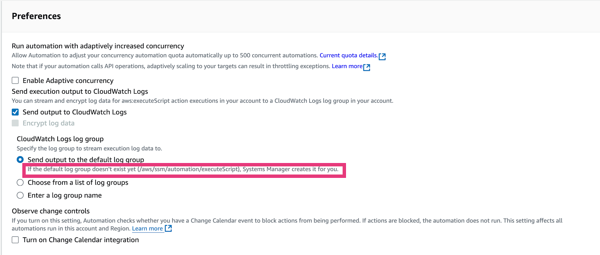Click the CloudWatch Logs log group heading
The width and height of the screenshot is (600, 255).
60,139
